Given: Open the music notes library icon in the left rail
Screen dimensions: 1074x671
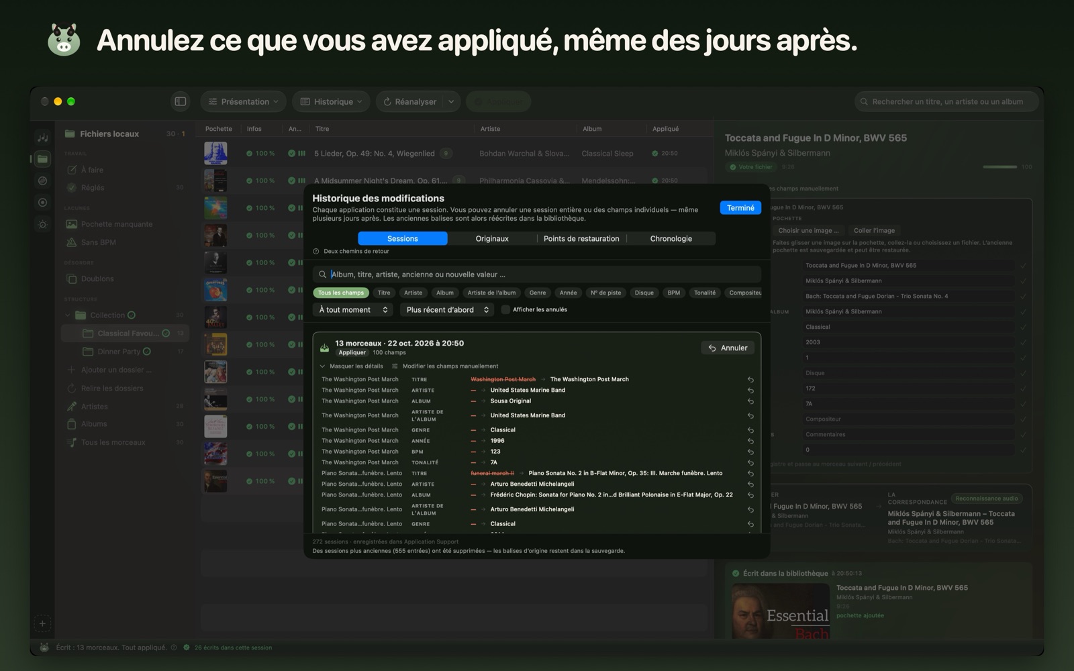Looking at the screenshot, I should tap(42, 137).
